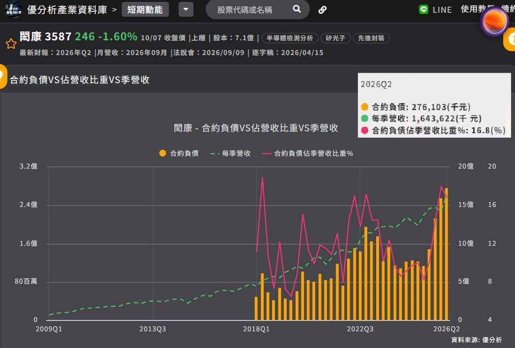Click the 2026Q2 bar in the chart
The image size is (515, 348).
pyautogui.click(x=447, y=254)
